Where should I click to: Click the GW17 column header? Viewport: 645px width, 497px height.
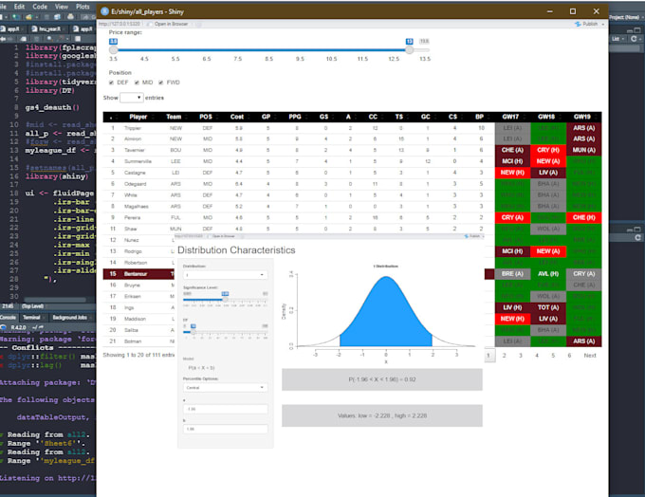(x=512, y=117)
